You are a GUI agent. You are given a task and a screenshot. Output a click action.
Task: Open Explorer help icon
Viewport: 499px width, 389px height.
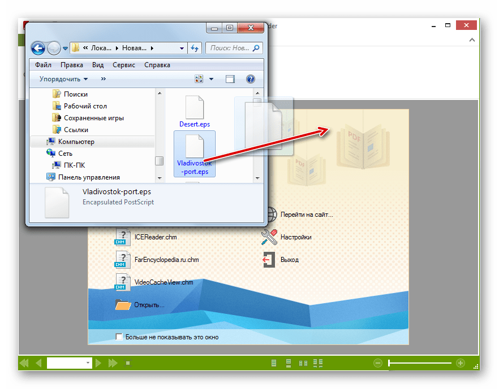pos(251,78)
